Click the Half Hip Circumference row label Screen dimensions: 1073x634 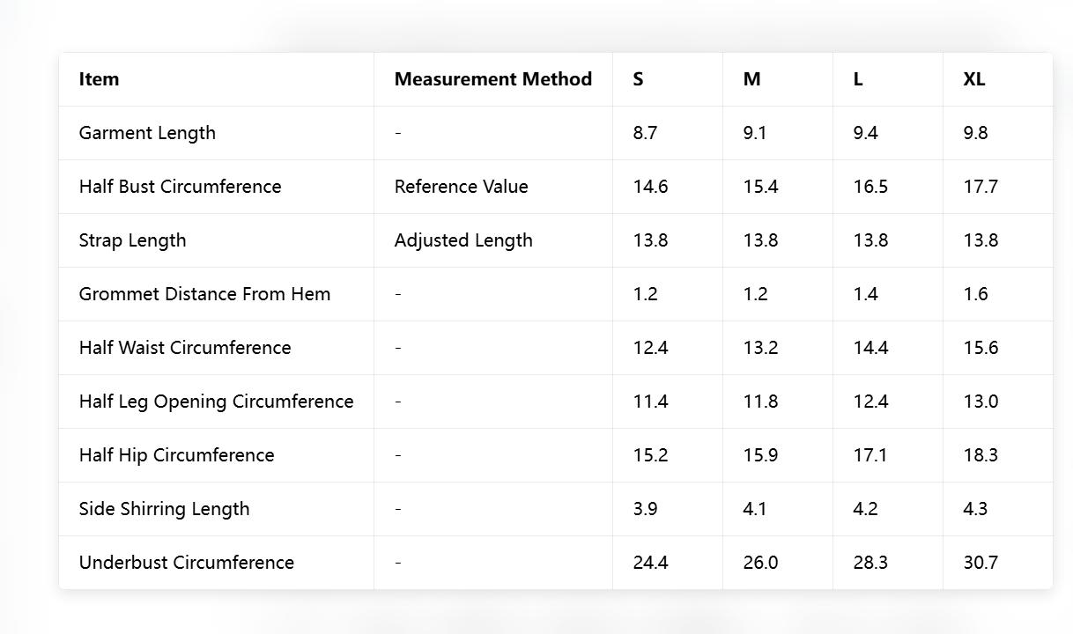click(x=176, y=455)
